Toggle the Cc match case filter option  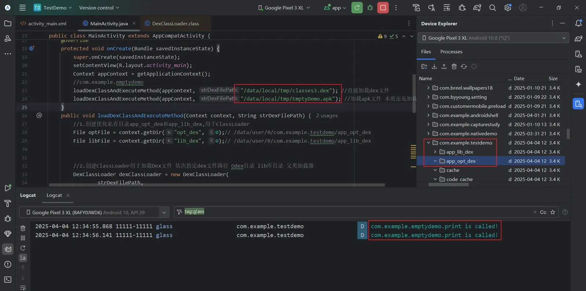[x=543, y=212]
